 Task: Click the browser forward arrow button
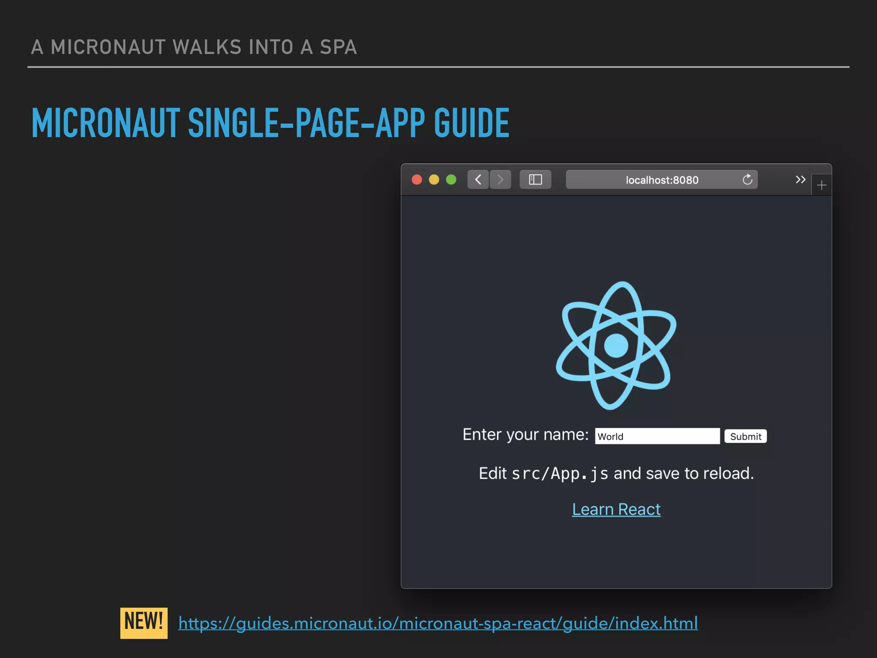click(500, 179)
